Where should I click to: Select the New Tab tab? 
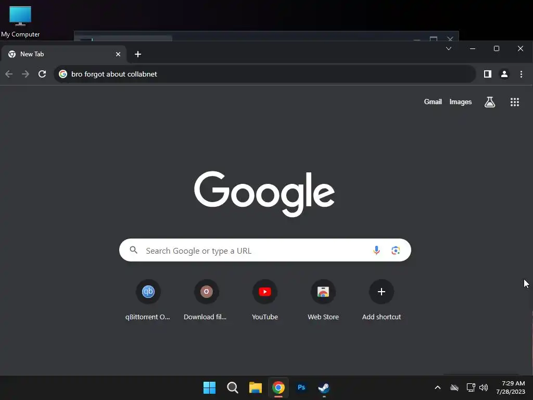click(64, 54)
